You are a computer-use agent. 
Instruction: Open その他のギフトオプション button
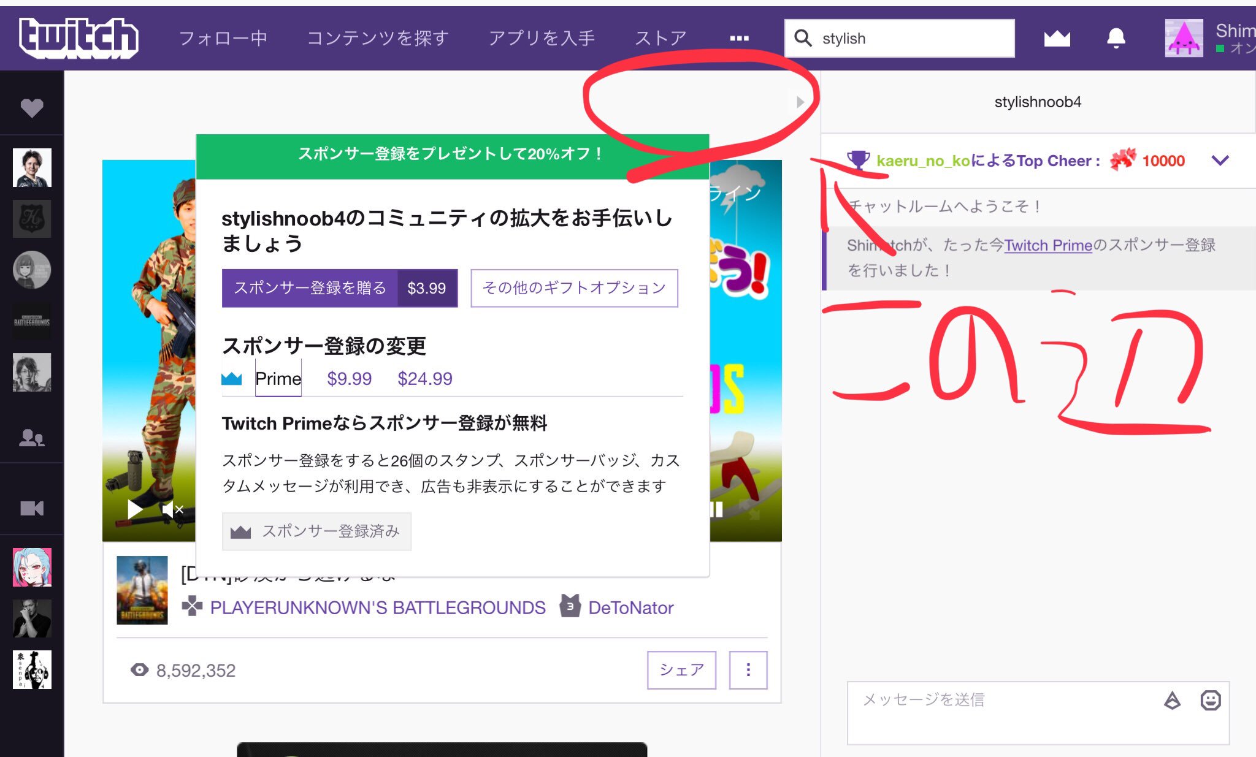[x=574, y=288]
